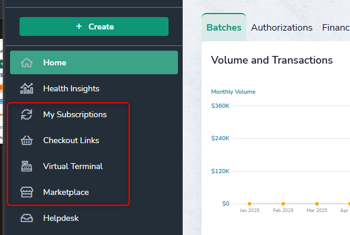
Task: Click the Volume and Transactions heading
Action: [272, 60]
